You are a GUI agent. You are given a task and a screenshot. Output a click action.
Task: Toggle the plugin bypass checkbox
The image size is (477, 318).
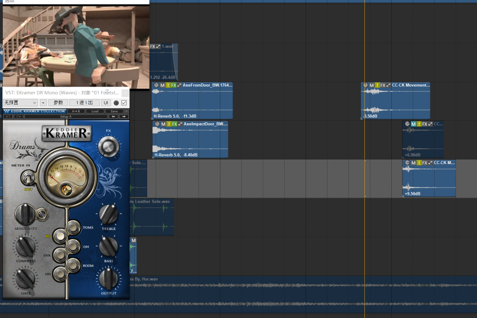[124, 103]
